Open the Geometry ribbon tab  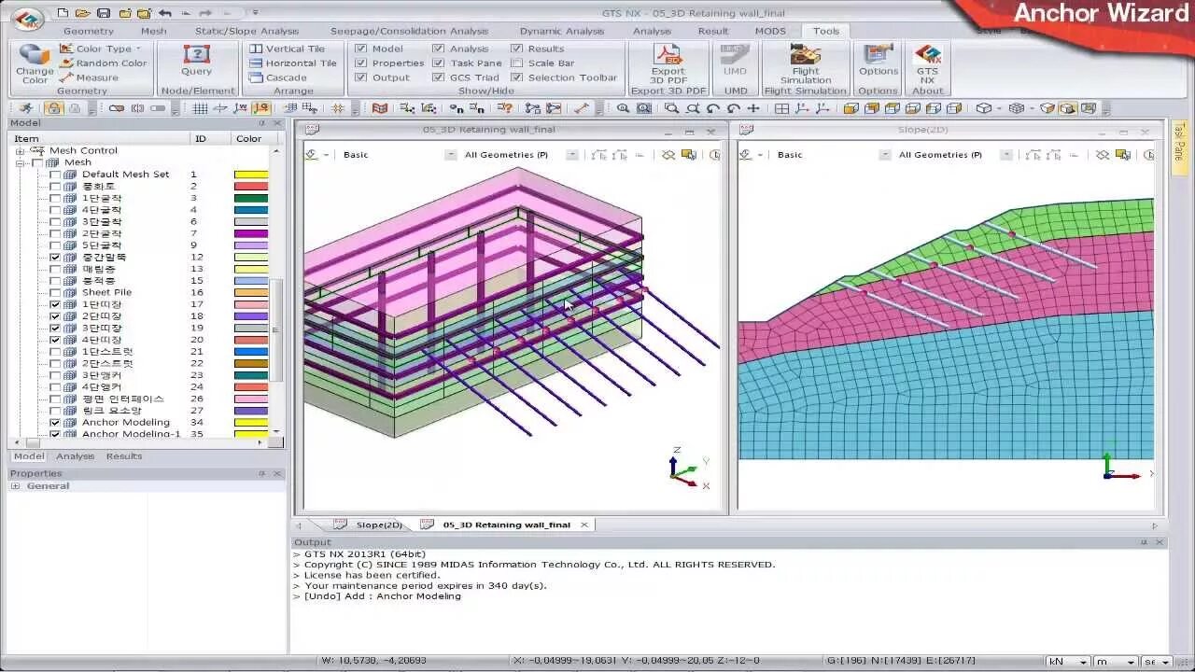point(89,31)
